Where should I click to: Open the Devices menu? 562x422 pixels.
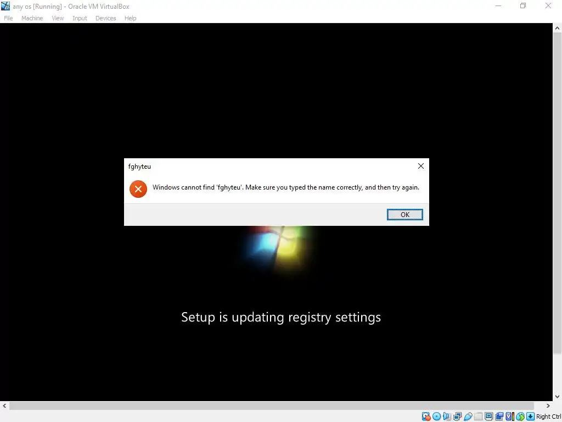106,18
